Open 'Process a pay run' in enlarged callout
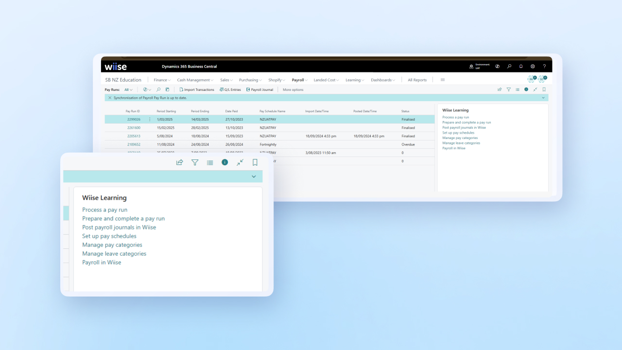 104,210
